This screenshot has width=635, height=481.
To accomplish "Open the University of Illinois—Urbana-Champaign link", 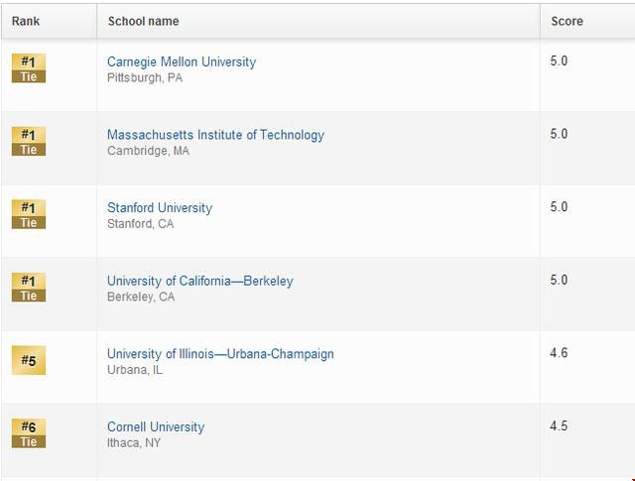I will [220, 354].
